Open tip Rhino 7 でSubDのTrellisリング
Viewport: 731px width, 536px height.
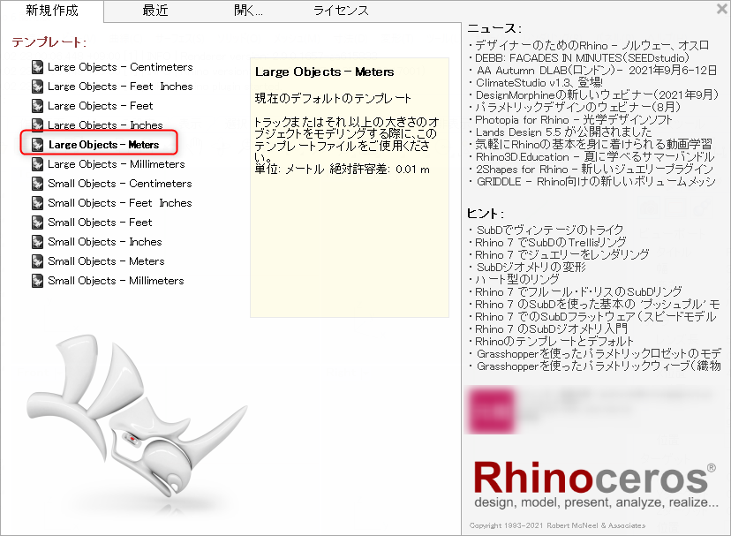click(551, 243)
